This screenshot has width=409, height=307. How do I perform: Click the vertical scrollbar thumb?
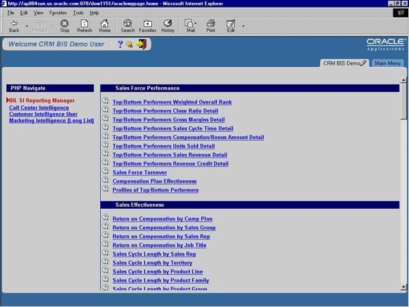tap(404, 101)
